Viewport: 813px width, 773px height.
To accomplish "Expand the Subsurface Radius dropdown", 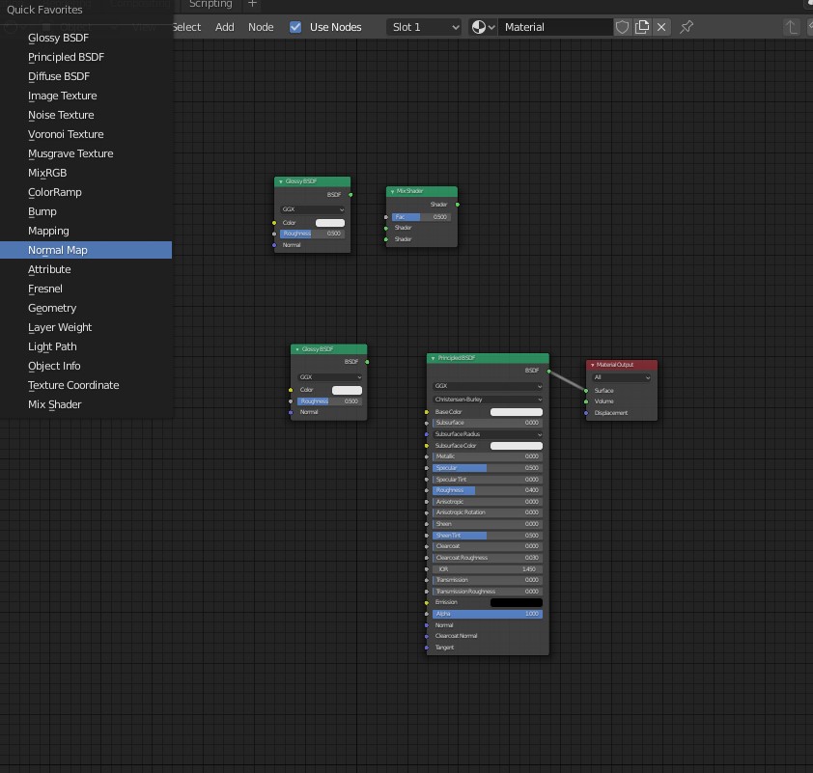I will [x=488, y=434].
